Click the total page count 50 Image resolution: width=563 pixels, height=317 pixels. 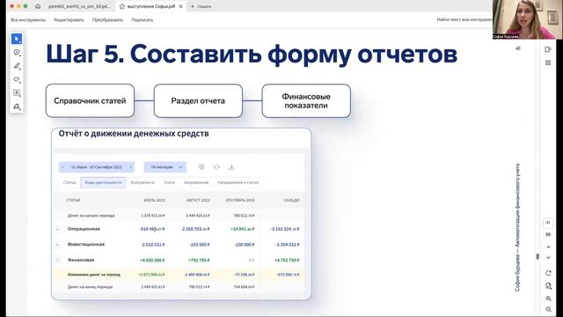click(x=548, y=235)
